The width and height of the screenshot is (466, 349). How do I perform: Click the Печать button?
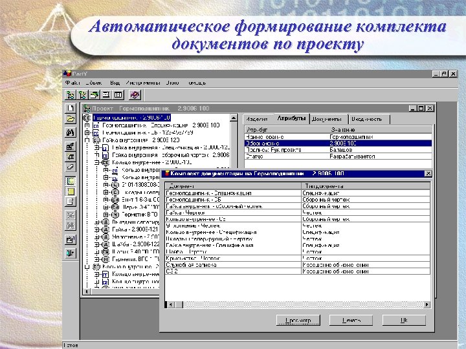351,320
